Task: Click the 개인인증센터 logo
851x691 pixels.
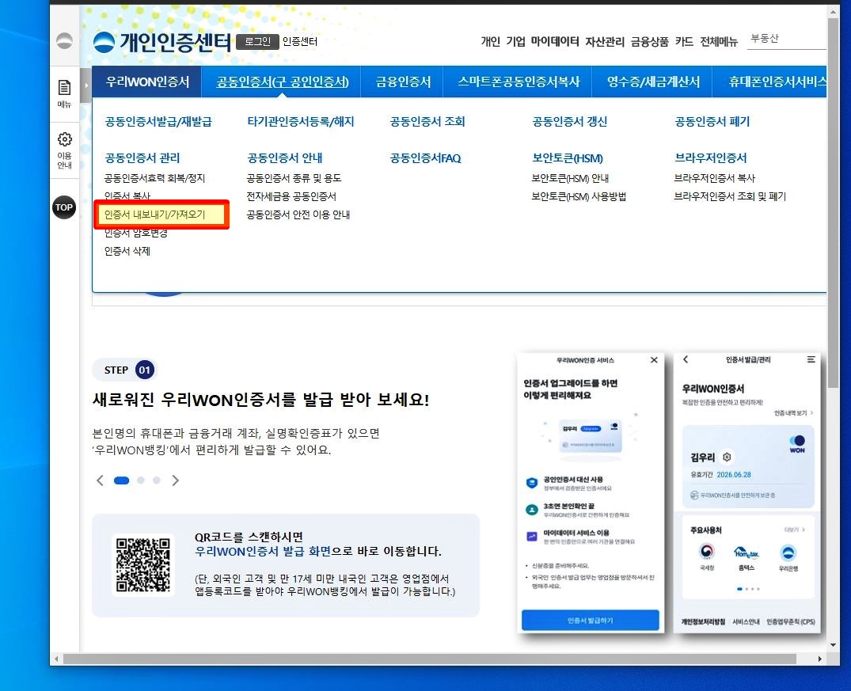Action: 161,42
